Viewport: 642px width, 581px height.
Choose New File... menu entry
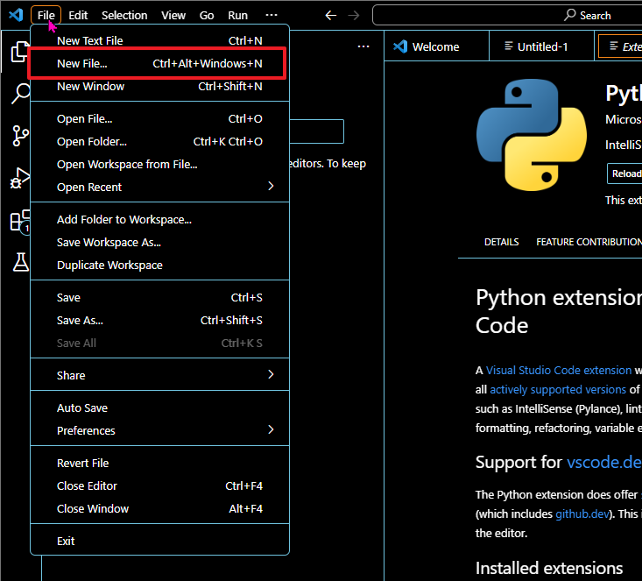[159, 63]
